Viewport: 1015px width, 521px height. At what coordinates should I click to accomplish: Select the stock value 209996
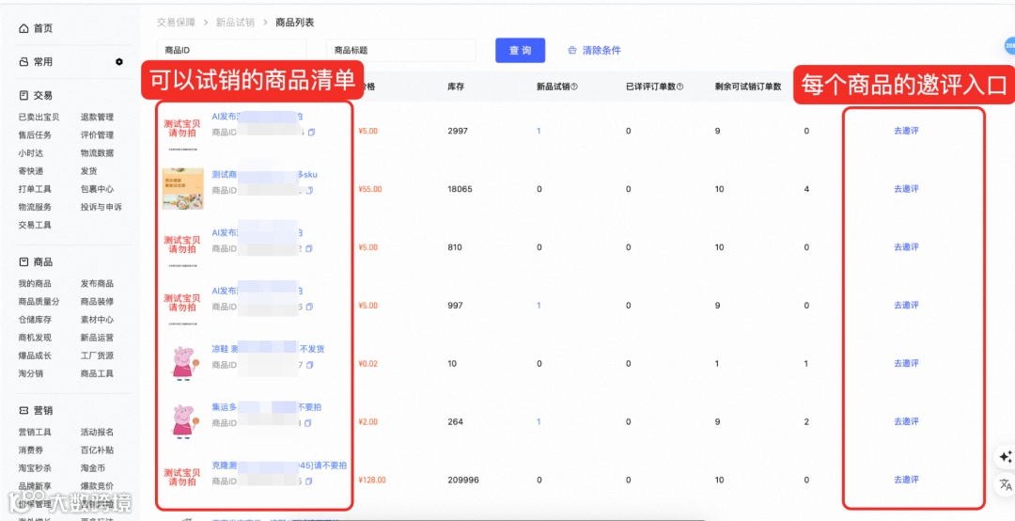pyautogui.click(x=461, y=481)
